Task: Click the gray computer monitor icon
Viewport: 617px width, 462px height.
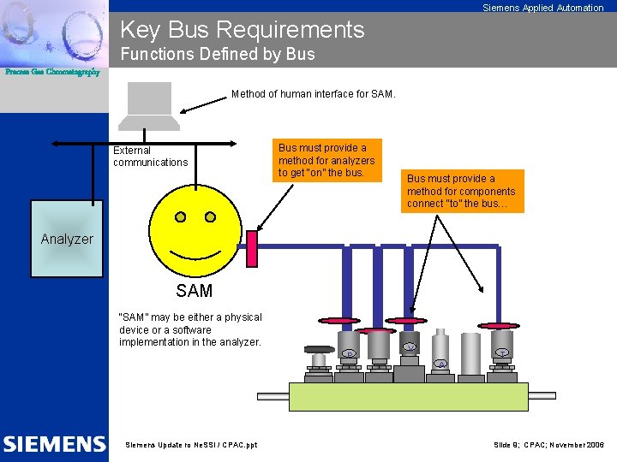Action: click(149, 106)
